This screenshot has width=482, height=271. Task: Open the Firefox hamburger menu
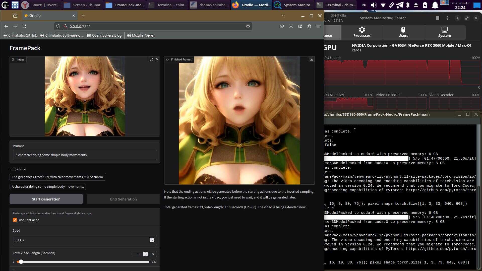(x=318, y=26)
